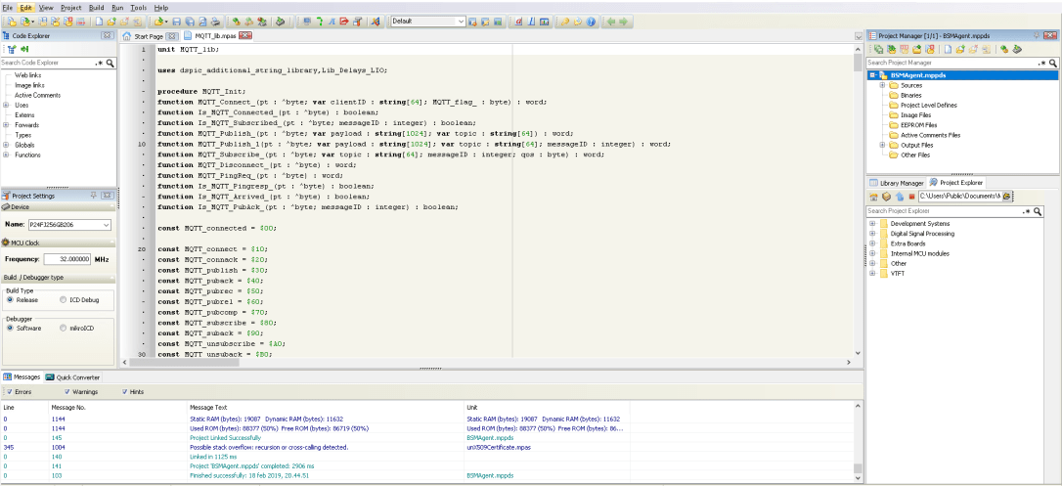The image size is (1062, 486).
Task: Click the 'Possible stack overflow' message row
Action: (x=426, y=448)
